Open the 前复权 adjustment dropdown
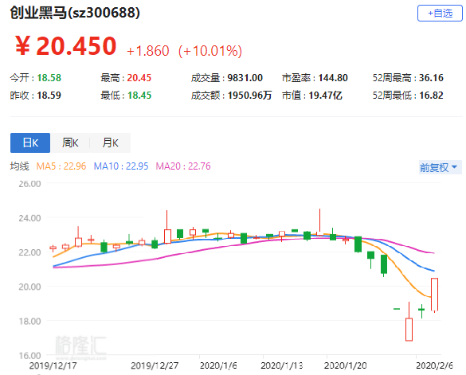466x375 pixels. point(440,167)
